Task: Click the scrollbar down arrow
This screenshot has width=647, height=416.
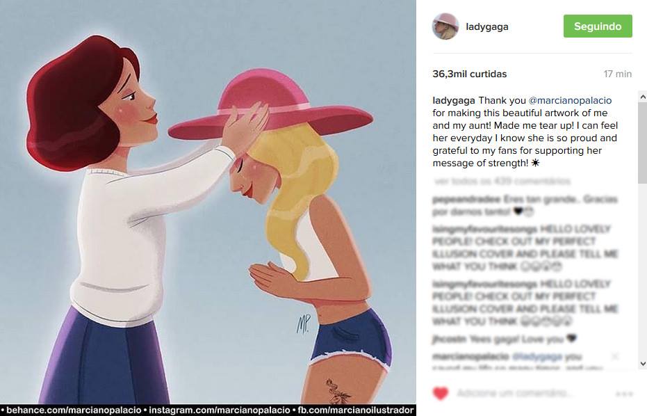Action: (642, 364)
